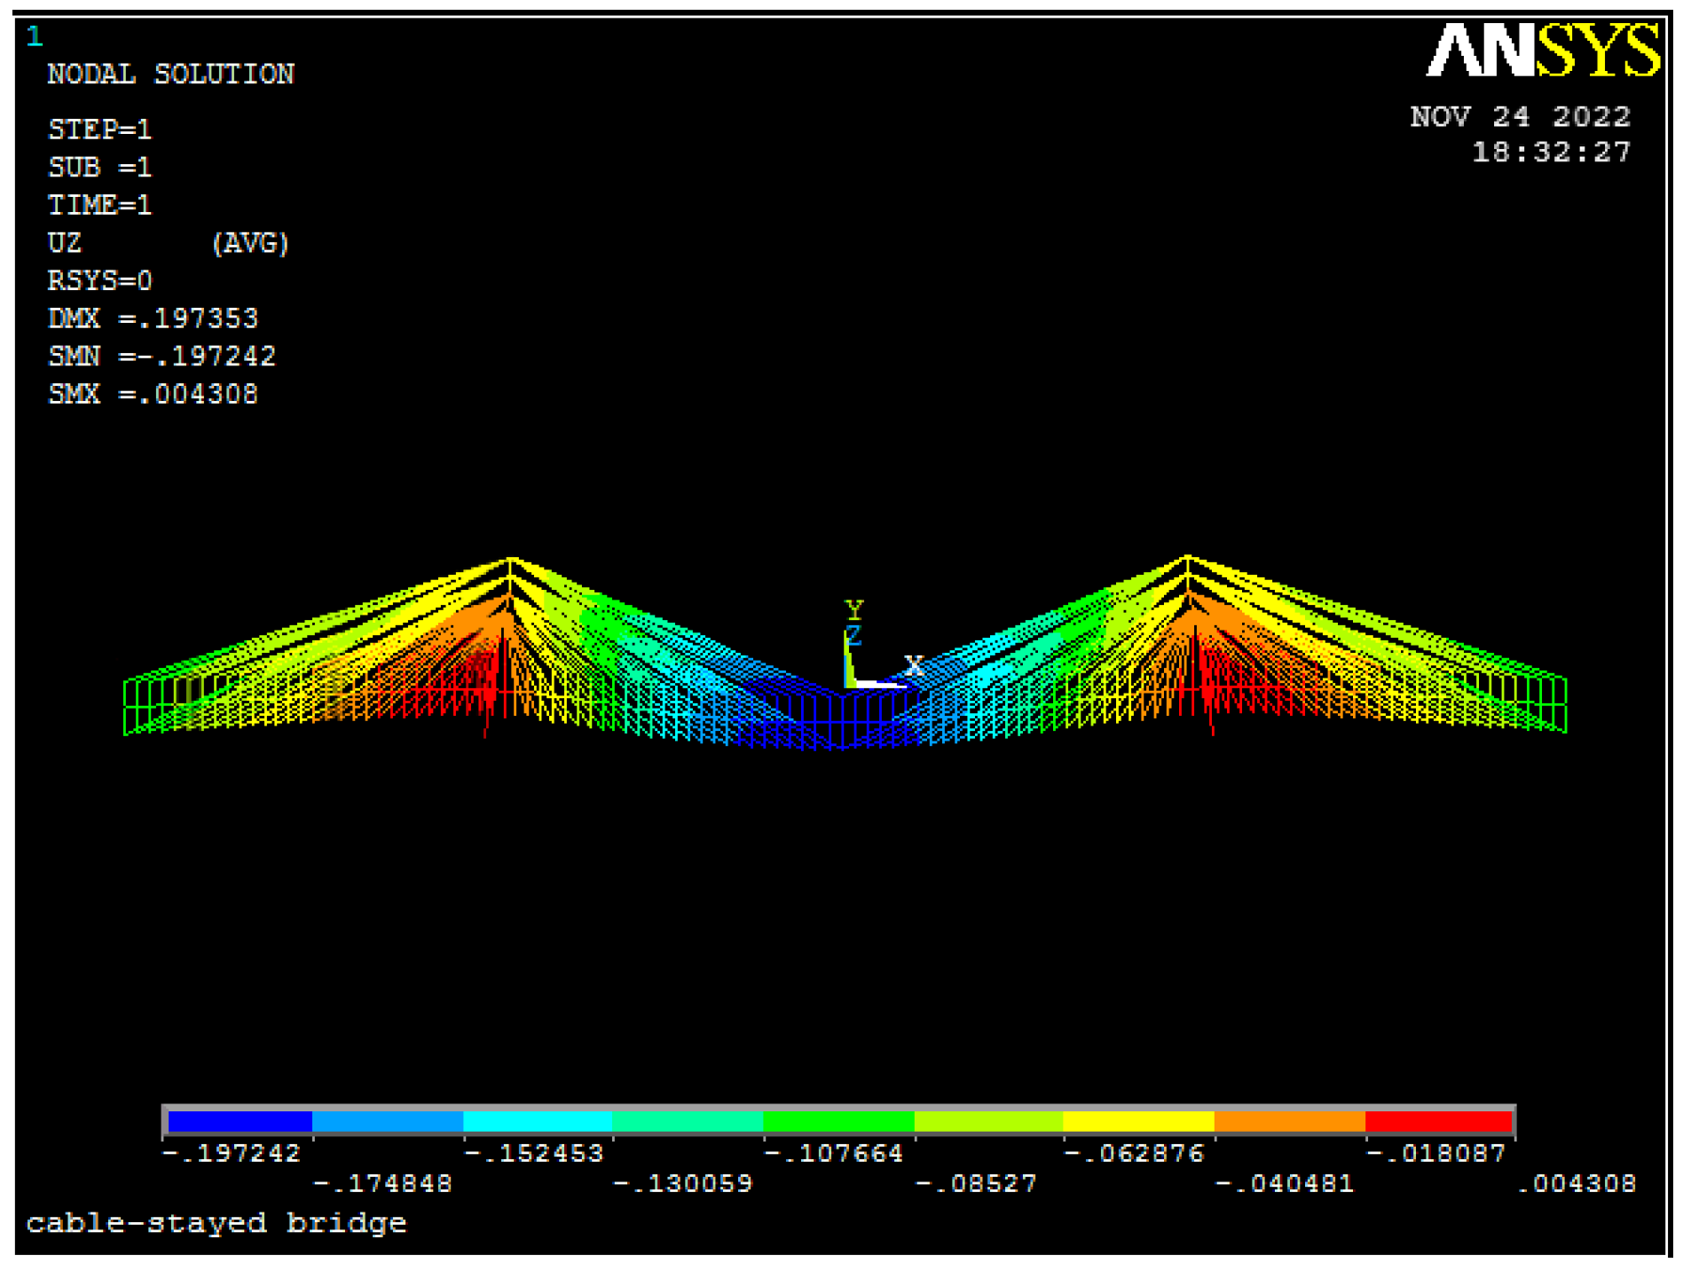This screenshot has height=1271, width=1683.
Task: Pick the yellow legend color band
Action: [x=1138, y=1122]
